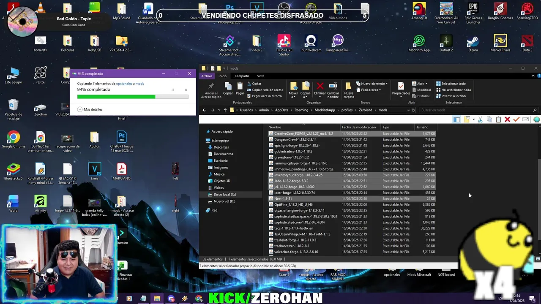Screen dimensions: 541x304
Task: Go back with Explorer back arrow
Action: tap(204, 110)
